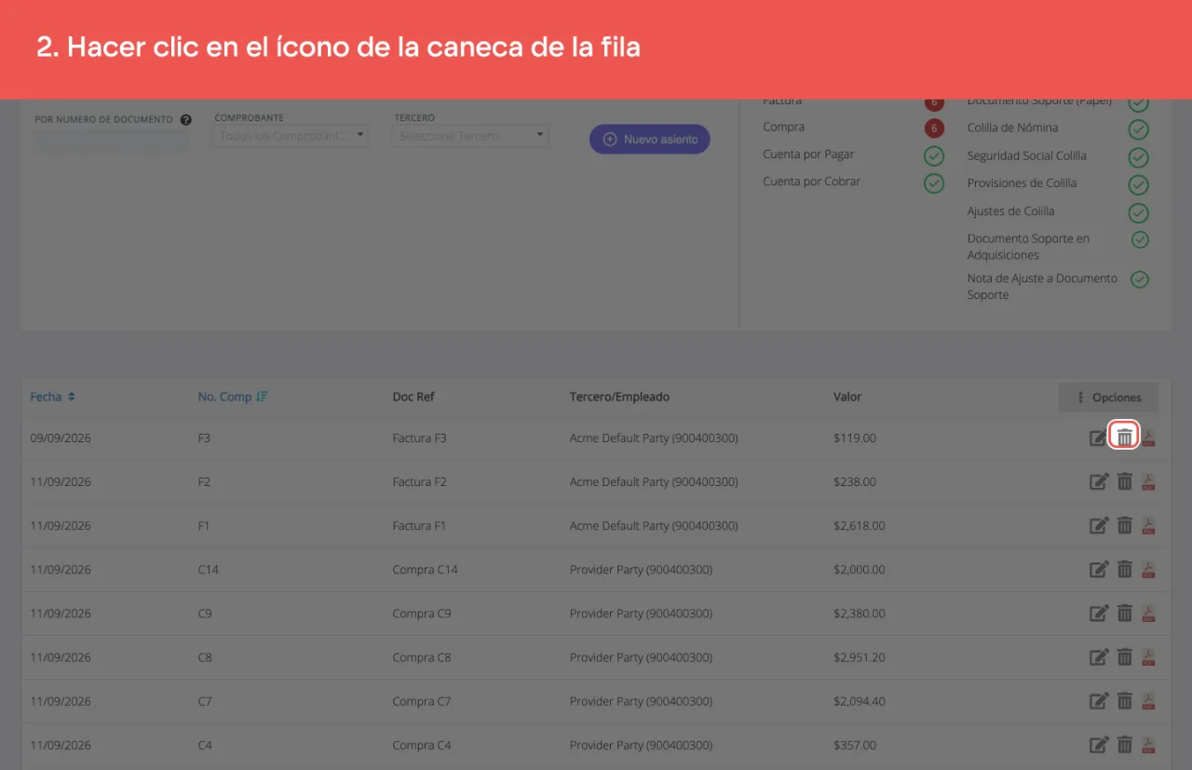The width and height of the screenshot is (1192, 770).
Task: Click the Doc Ref column header
Action: pos(413,397)
